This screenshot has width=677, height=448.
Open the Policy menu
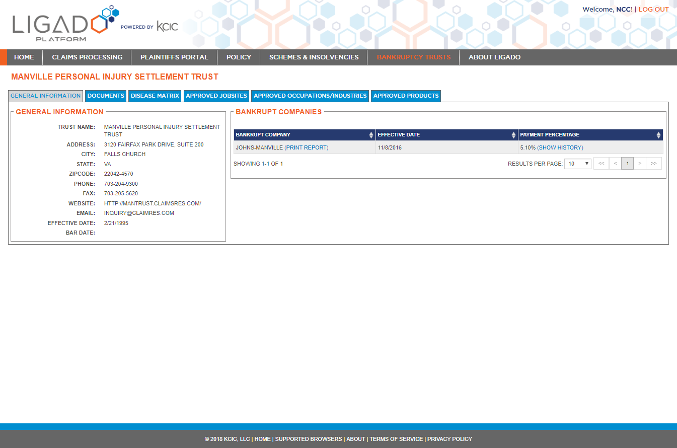239,57
